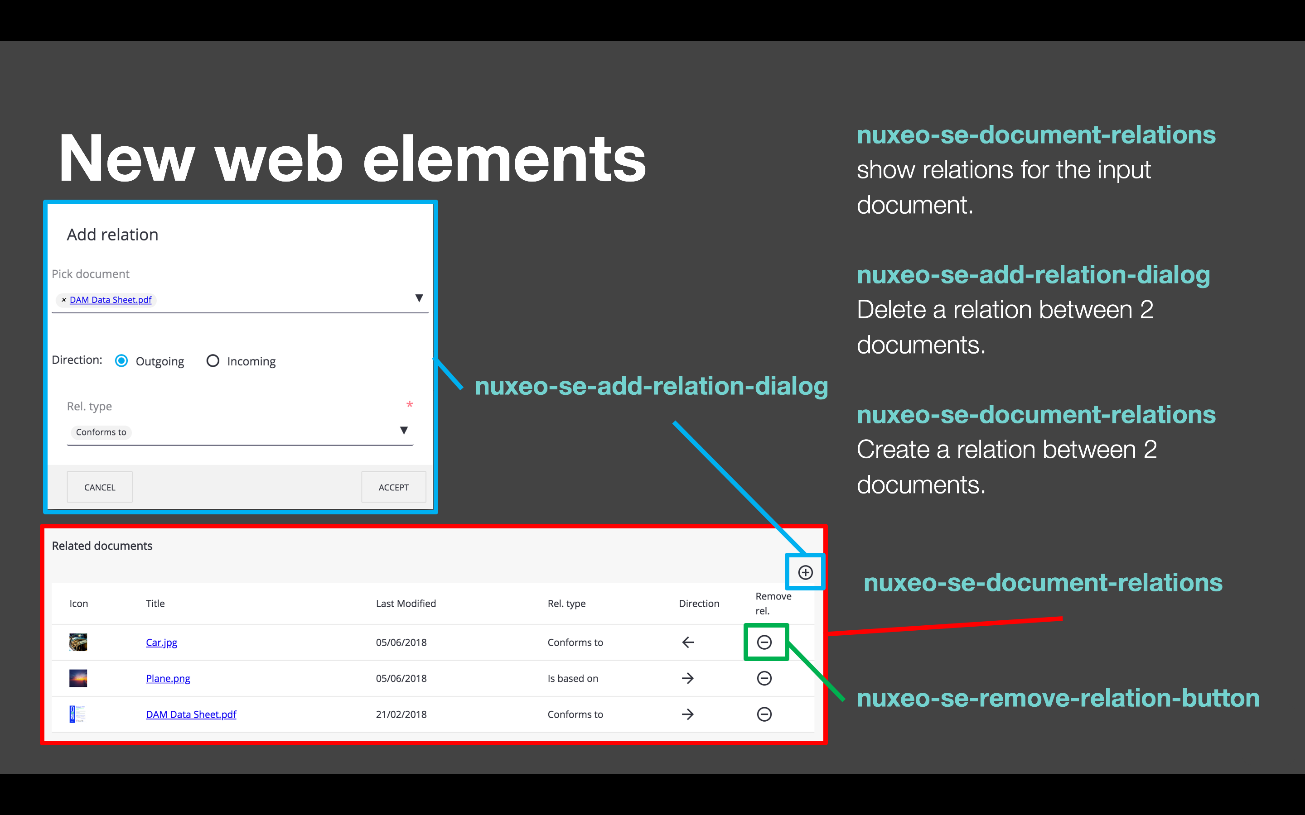Open the Plane.png link
1305x815 pixels.
[168, 679]
